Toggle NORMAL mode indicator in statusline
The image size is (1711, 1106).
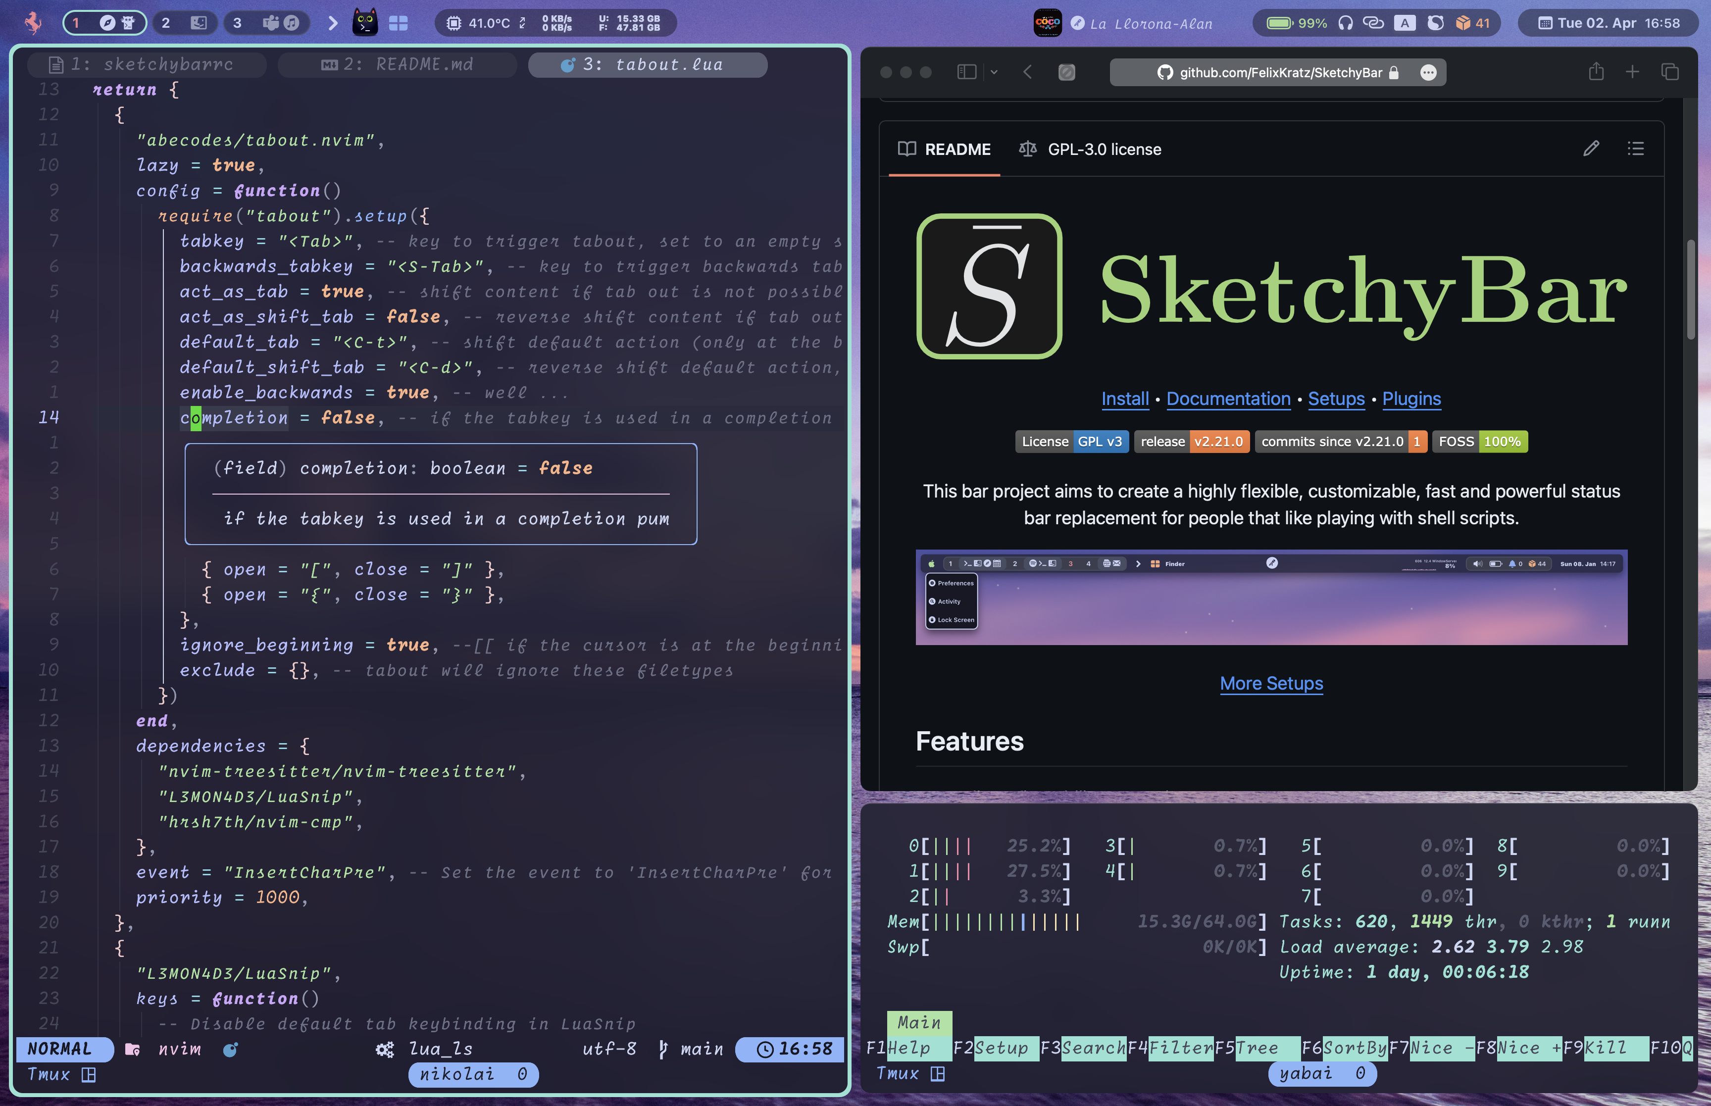point(60,1048)
